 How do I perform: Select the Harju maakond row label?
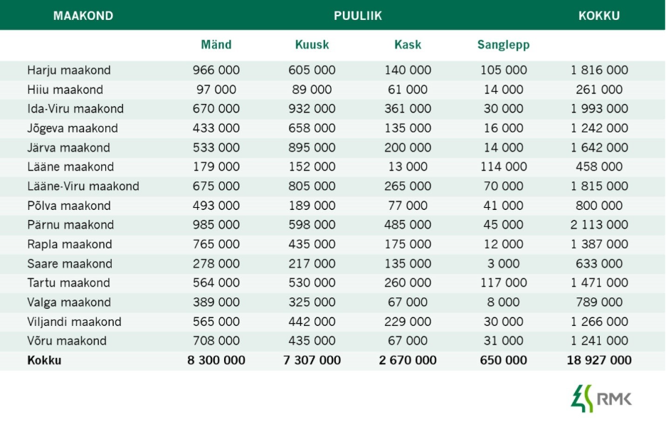coord(69,70)
